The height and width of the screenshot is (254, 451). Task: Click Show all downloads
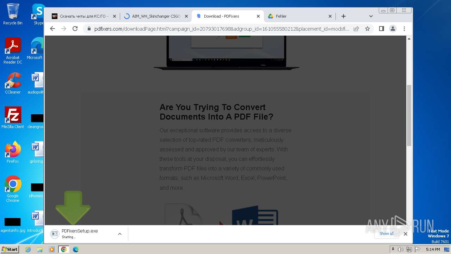(x=387, y=234)
